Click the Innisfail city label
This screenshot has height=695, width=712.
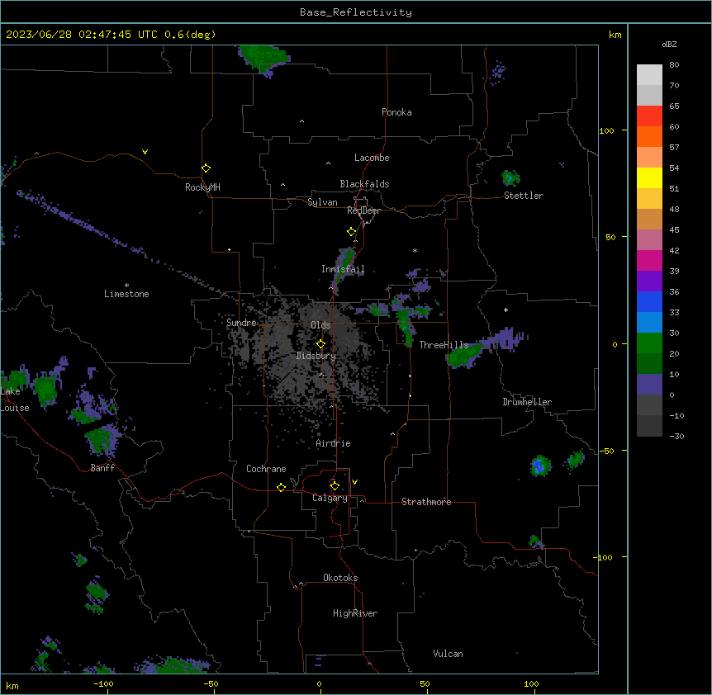[343, 269]
